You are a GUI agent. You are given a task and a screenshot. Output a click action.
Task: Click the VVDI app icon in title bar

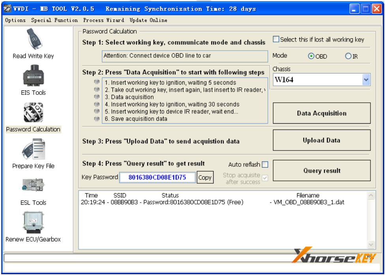[8, 9]
